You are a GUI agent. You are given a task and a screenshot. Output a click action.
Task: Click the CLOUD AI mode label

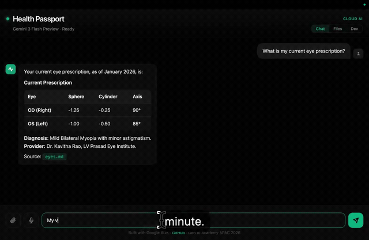point(352,19)
